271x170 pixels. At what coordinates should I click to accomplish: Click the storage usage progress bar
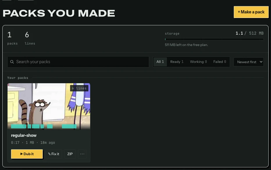(x=214, y=39)
